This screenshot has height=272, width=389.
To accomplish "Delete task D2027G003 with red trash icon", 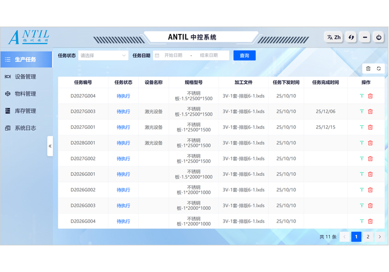I will click(370, 112).
